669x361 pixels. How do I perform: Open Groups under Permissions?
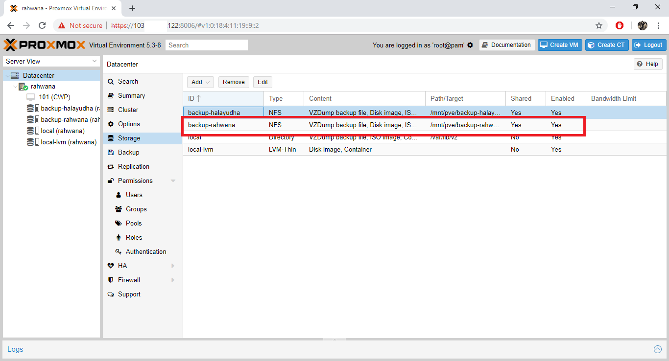(143, 209)
